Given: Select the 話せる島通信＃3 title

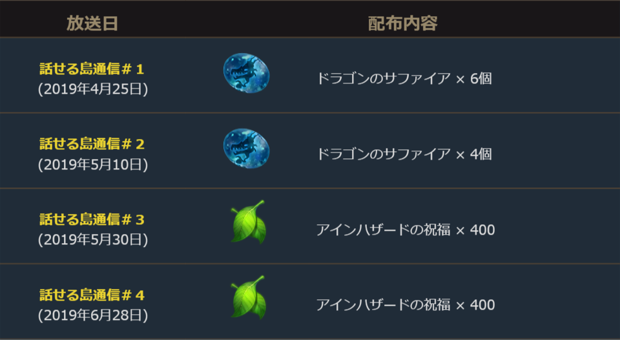Looking at the screenshot, I should tap(92, 220).
